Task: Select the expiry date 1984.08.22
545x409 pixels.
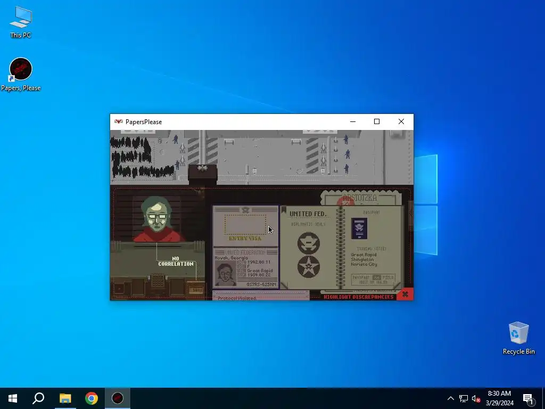Action: [x=259, y=275]
